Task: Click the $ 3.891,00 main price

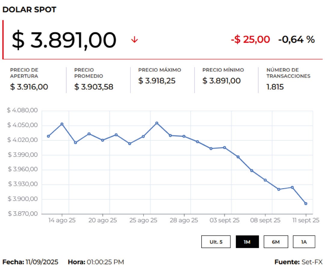Action: tap(64, 40)
